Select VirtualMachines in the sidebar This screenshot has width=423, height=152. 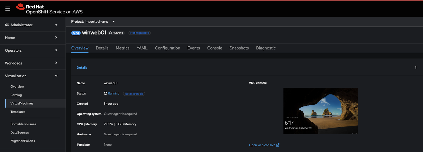coord(22,104)
